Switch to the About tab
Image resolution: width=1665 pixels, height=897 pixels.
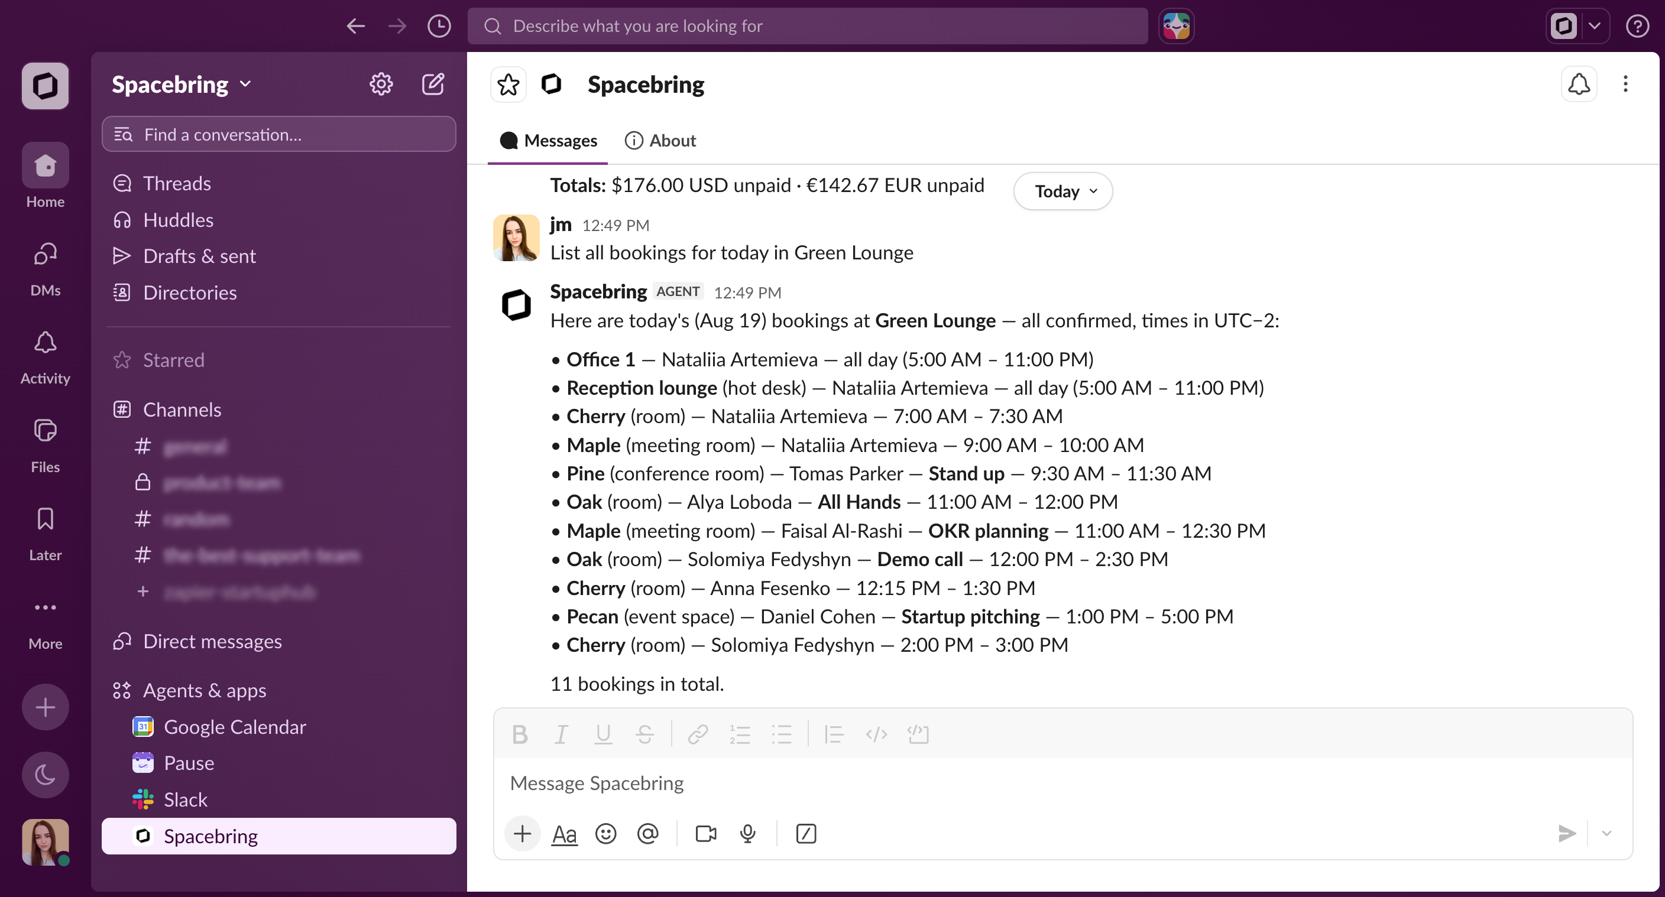660,140
